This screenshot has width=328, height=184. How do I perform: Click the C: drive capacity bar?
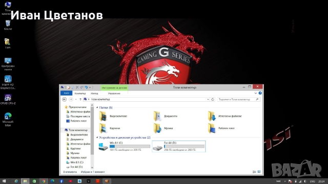pyautogui.click(x=130, y=146)
